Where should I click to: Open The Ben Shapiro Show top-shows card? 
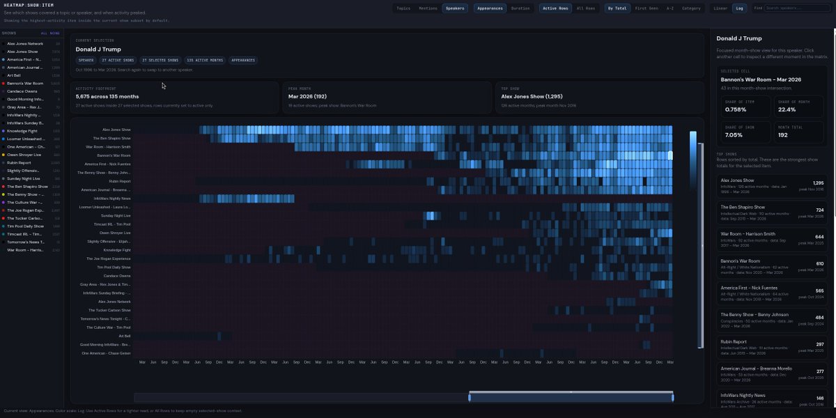(x=773, y=212)
